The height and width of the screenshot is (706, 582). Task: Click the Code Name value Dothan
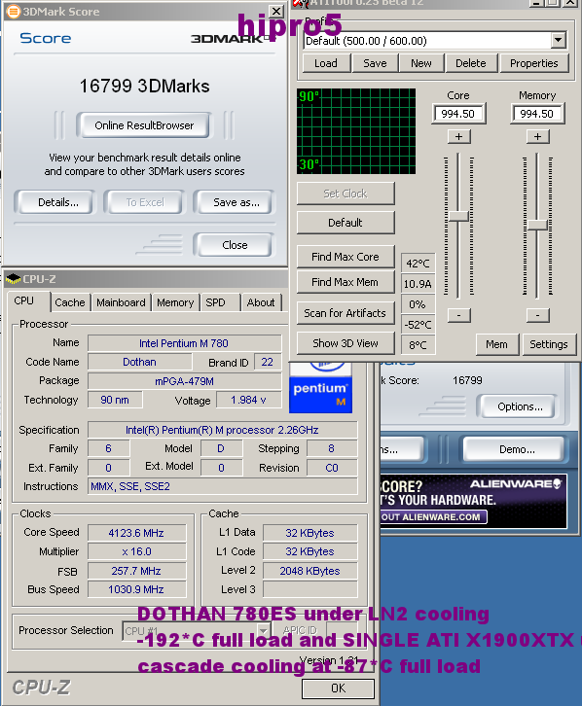click(139, 362)
